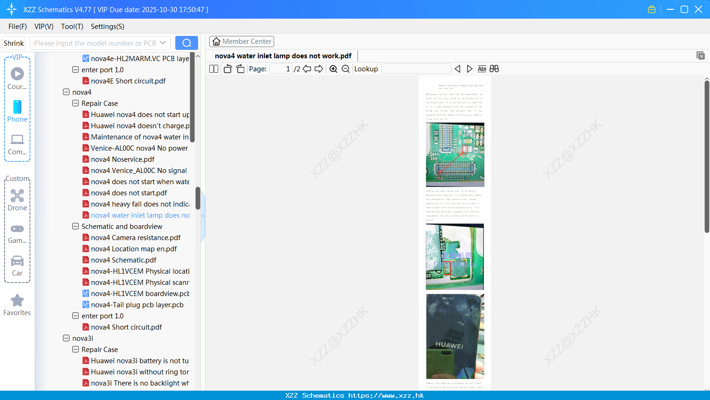Select the nova4 water inlet lamp PDF tab

pyautogui.click(x=283, y=56)
